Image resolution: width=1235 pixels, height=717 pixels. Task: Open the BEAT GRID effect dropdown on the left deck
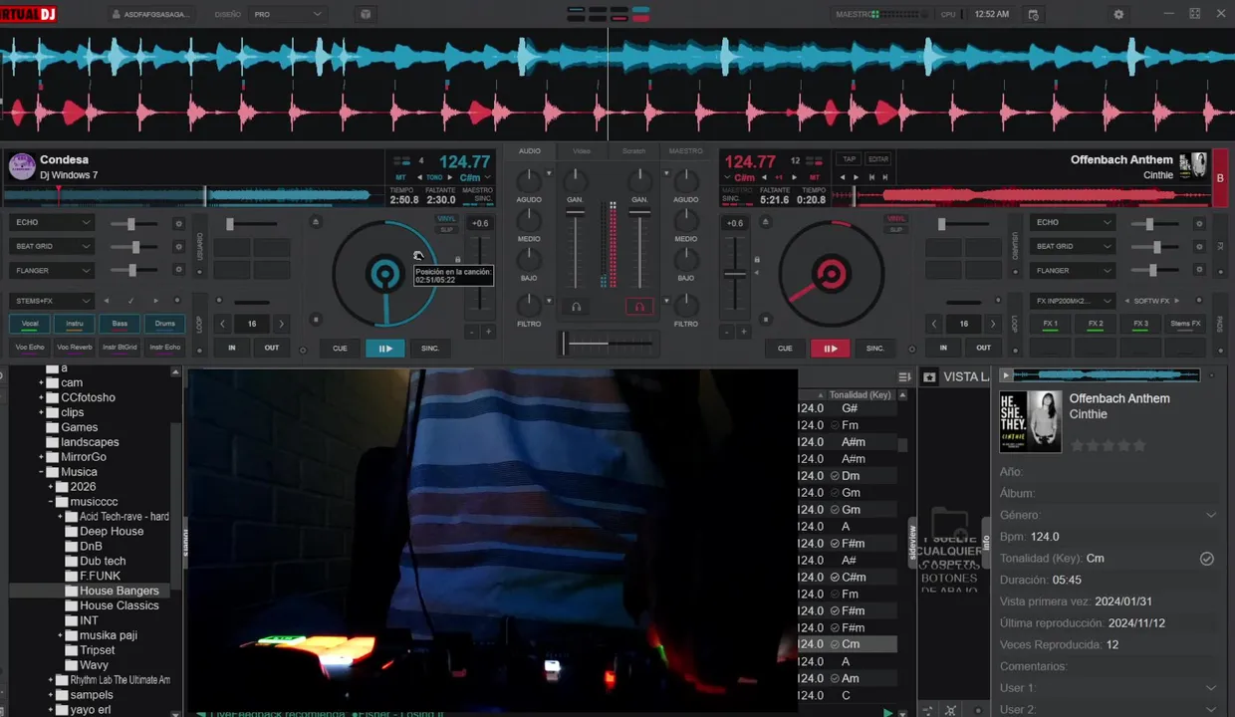point(52,246)
